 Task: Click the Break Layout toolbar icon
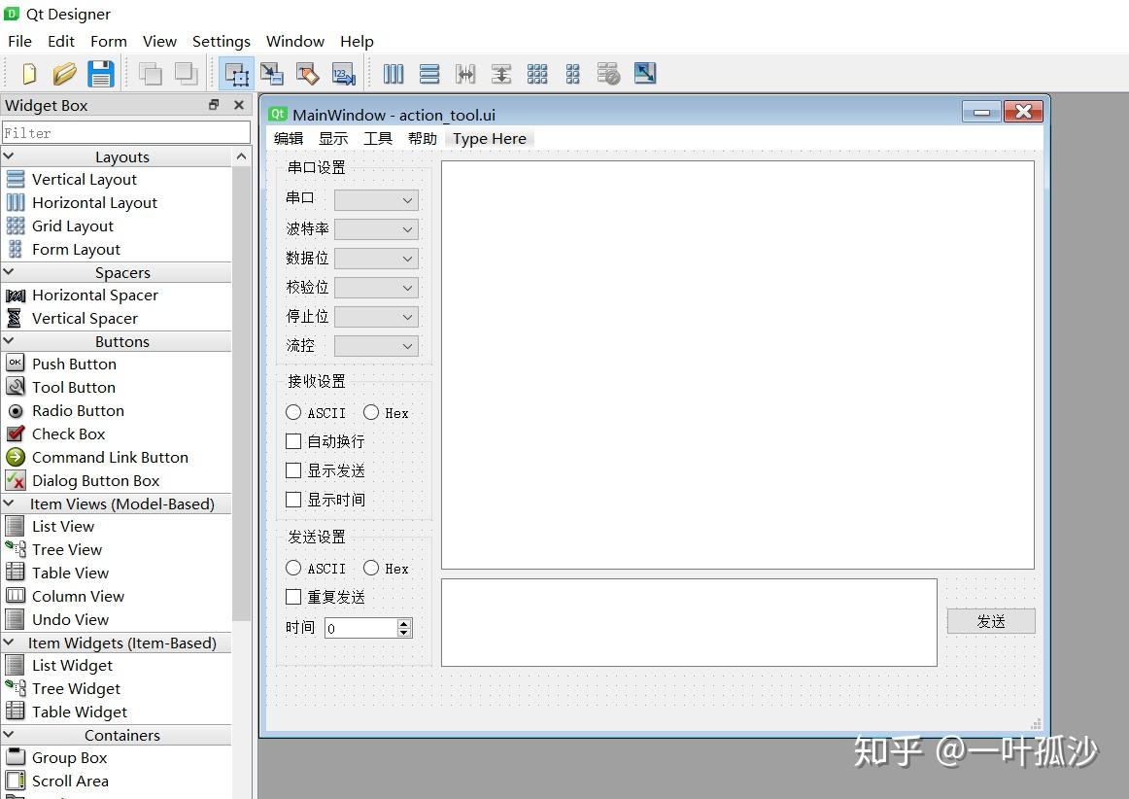pyautogui.click(x=608, y=73)
